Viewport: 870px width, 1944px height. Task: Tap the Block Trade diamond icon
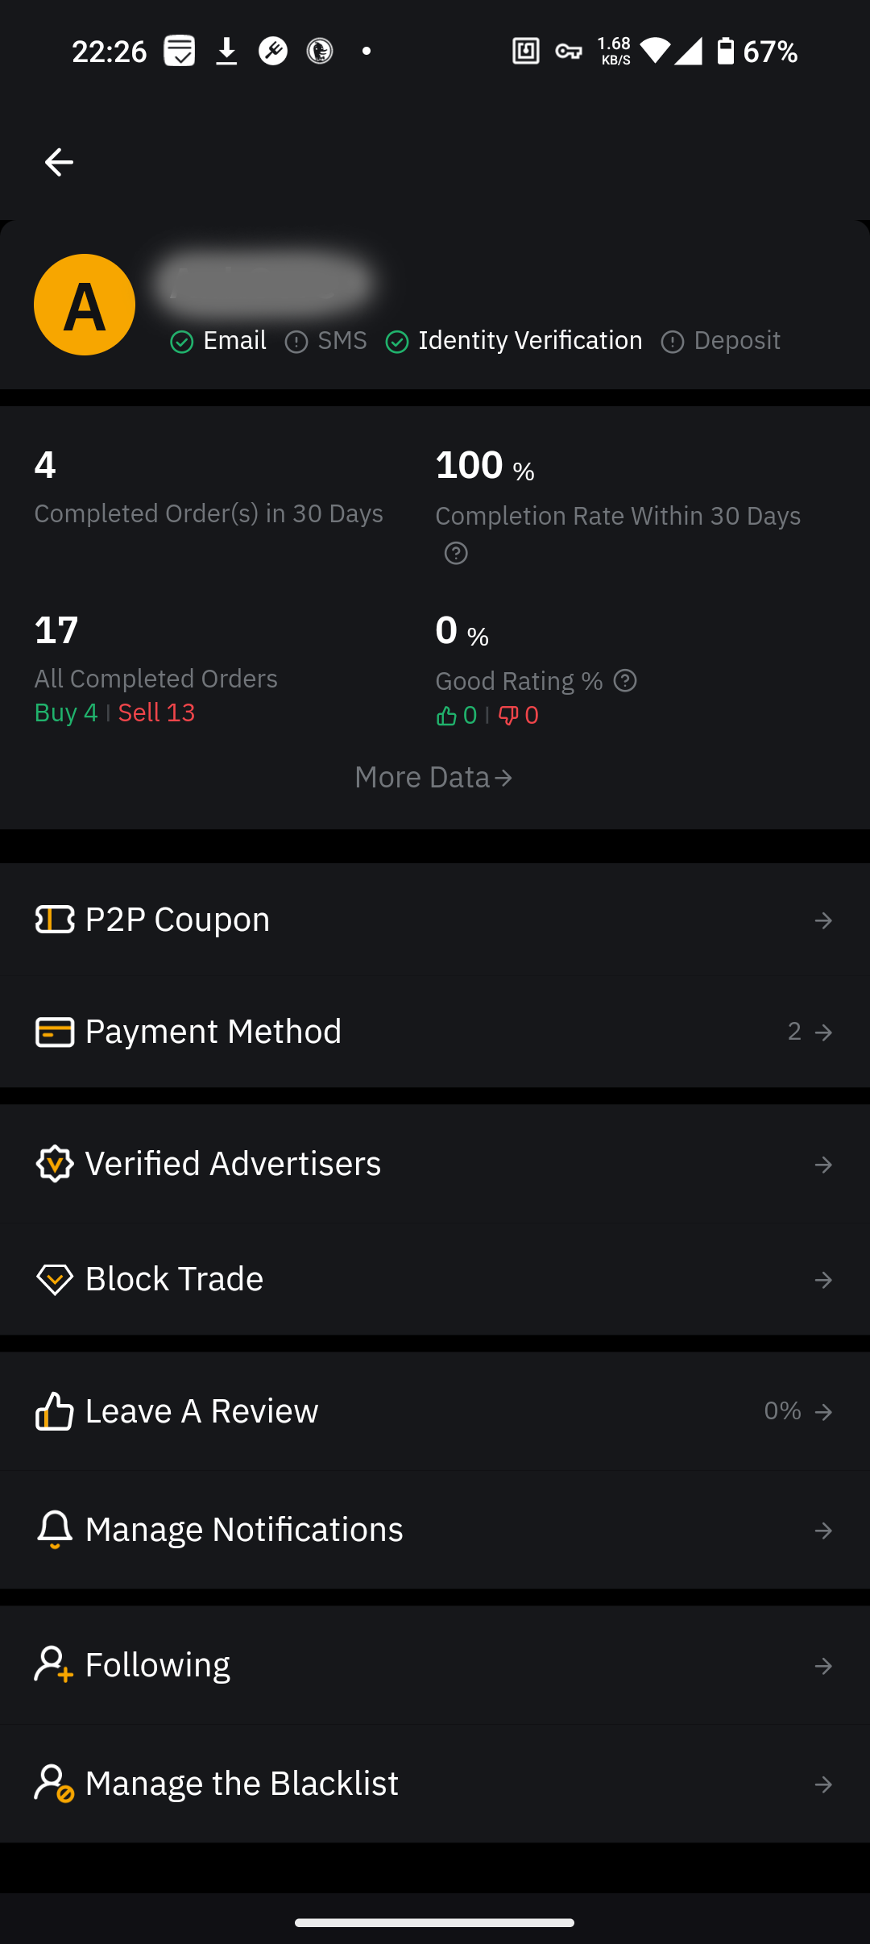[55, 1279]
